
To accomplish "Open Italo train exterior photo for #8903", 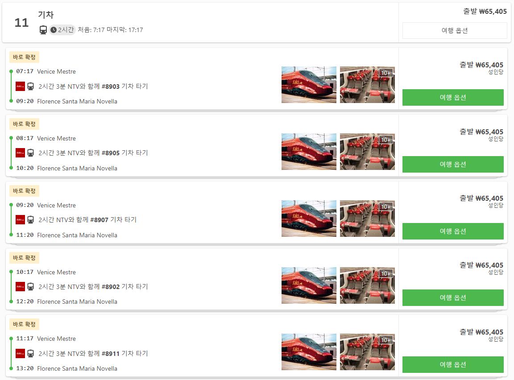I will 309,85.
